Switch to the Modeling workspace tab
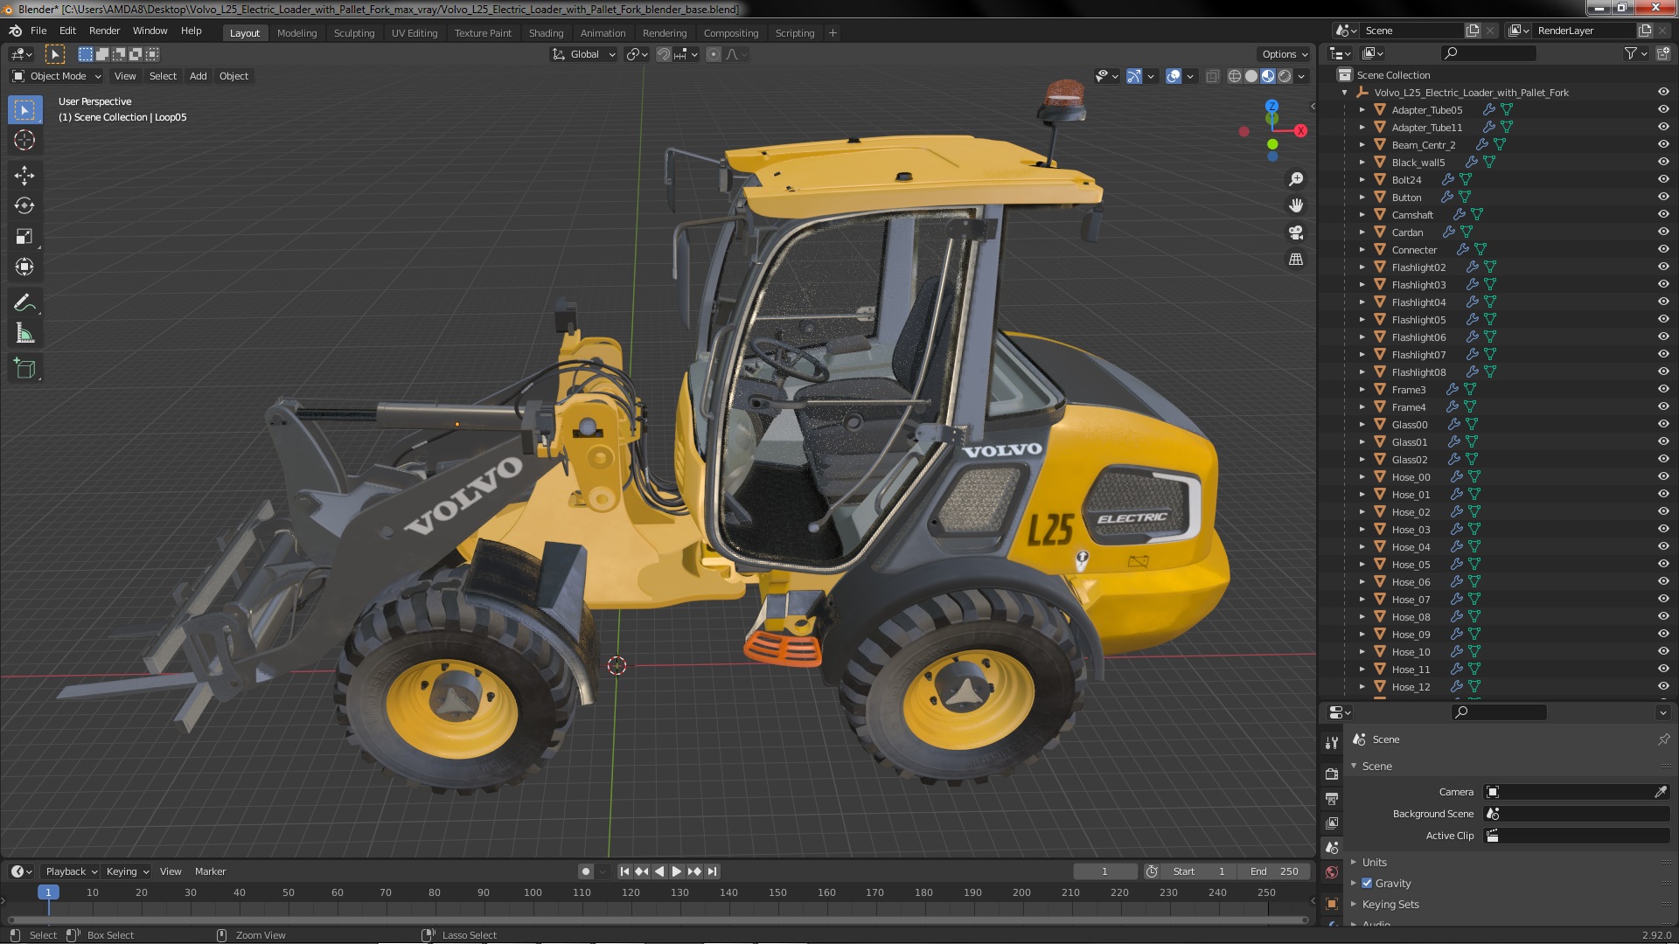Screen dimensions: 1679x944 [296, 33]
